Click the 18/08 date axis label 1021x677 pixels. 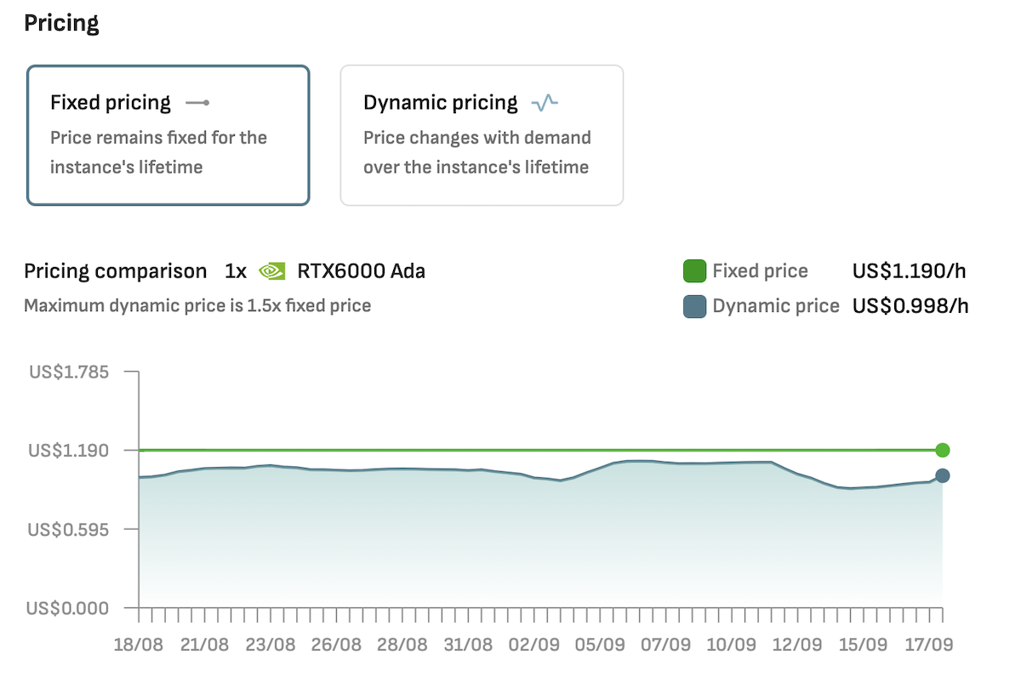tap(139, 644)
